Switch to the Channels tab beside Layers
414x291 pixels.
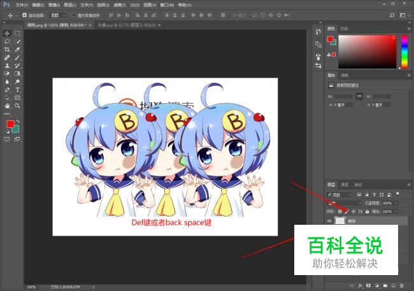(x=345, y=185)
